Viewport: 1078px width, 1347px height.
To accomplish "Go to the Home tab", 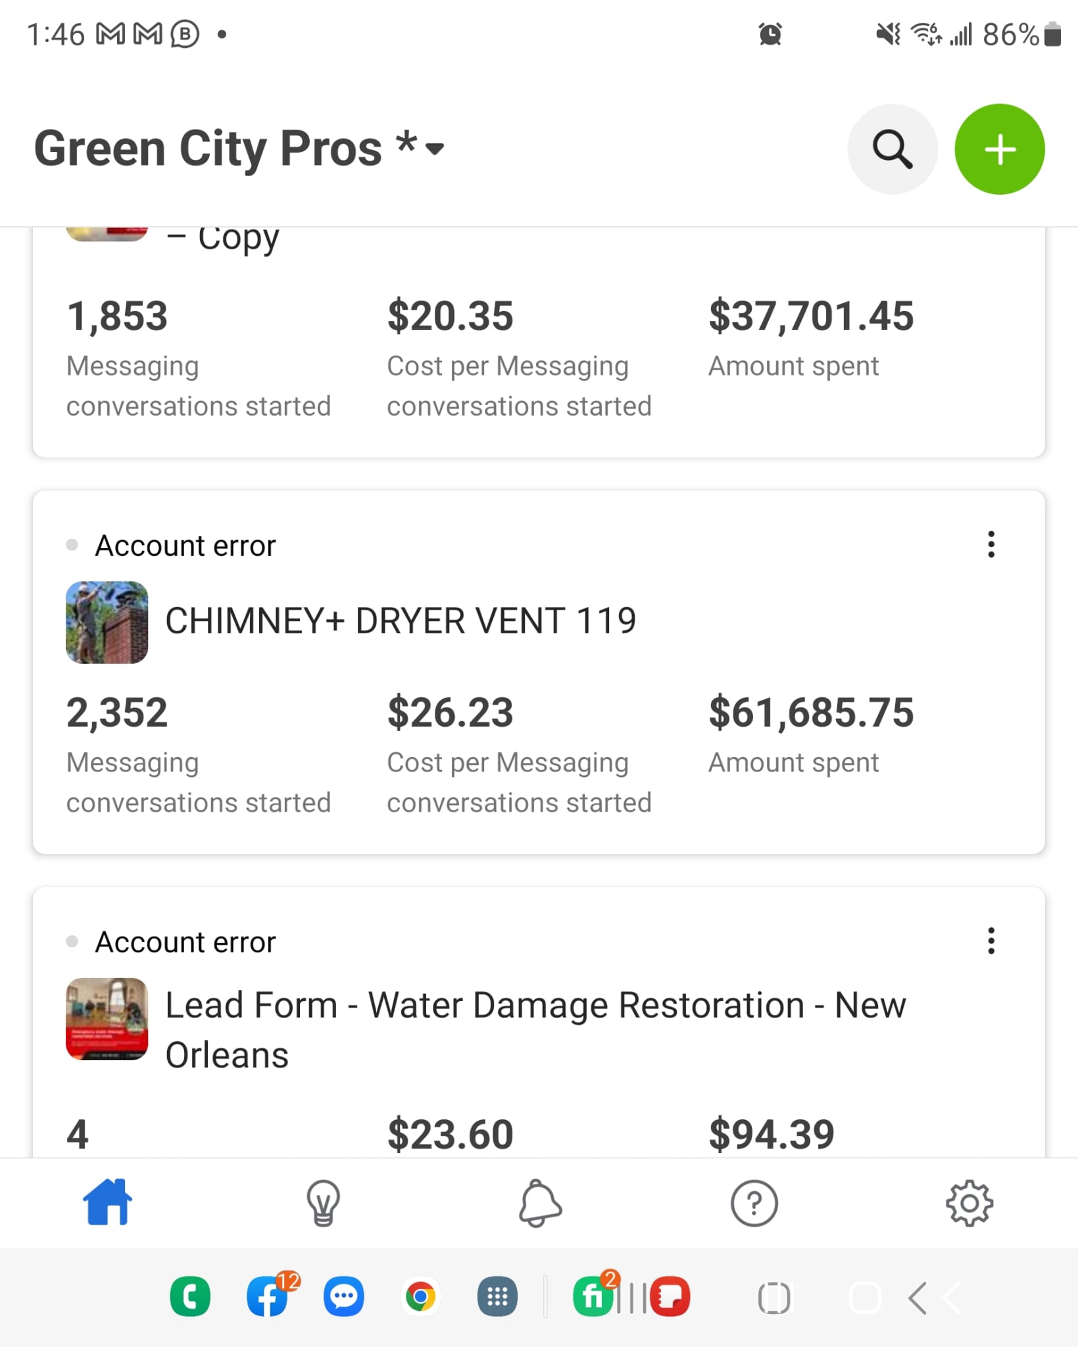I will (x=107, y=1202).
